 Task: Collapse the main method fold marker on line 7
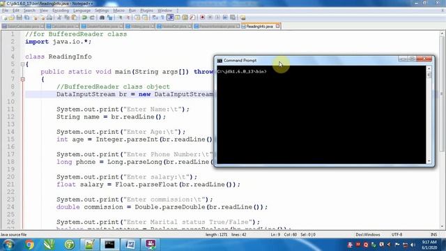pyautogui.click(x=23, y=79)
